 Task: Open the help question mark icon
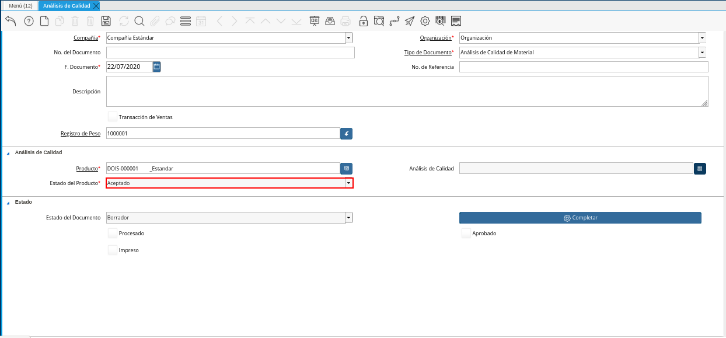pos(29,21)
